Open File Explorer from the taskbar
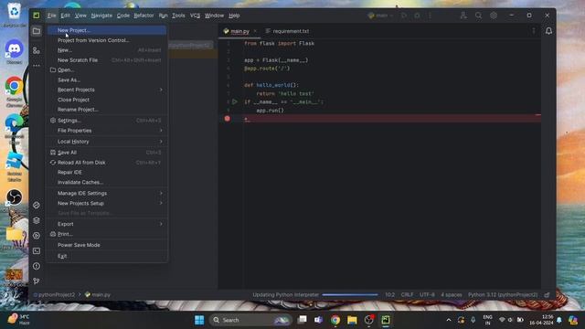 pyautogui.click(x=352, y=320)
